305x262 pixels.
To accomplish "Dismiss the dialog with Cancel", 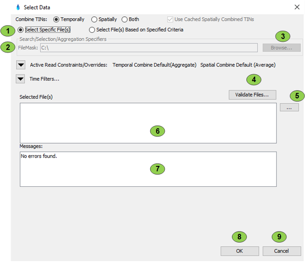I will pyautogui.click(x=281, y=251).
